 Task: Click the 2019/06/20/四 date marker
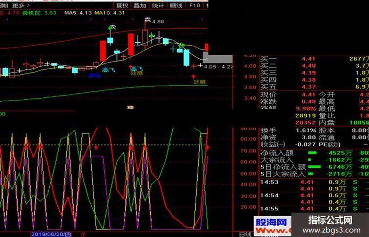click(x=51, y=234)
